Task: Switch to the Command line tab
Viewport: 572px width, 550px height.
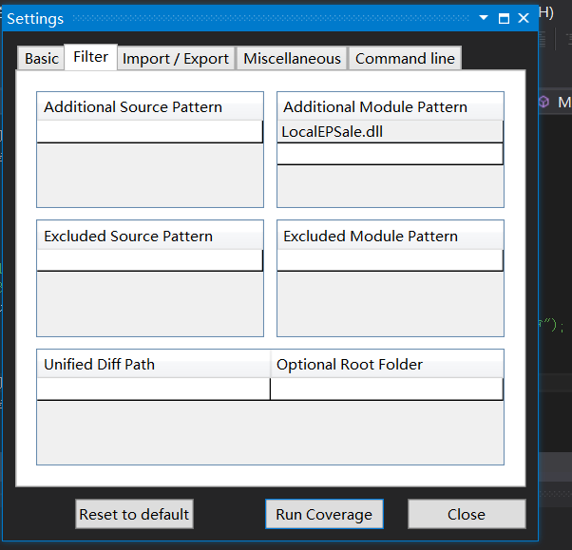Action: (x=405, y=58)
